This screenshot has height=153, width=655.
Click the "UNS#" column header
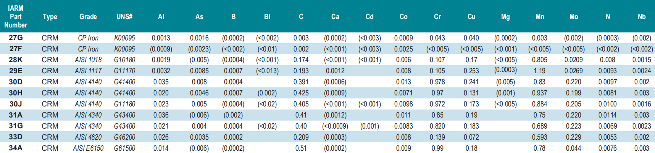point(124,17)
